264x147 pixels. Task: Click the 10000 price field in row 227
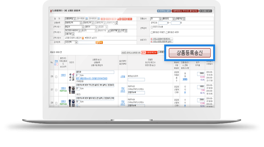[201, 87]
